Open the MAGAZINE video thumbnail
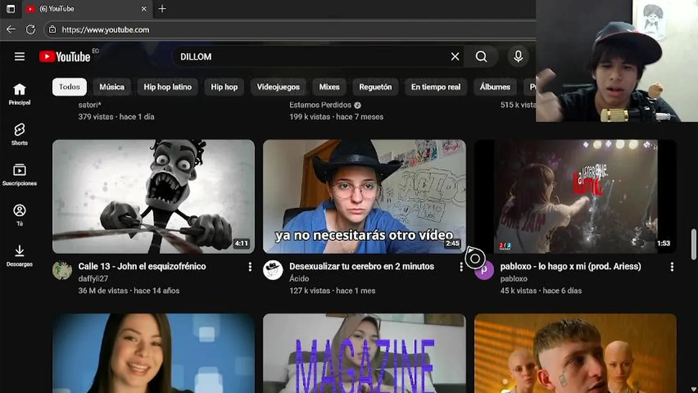 coord(364,353)
